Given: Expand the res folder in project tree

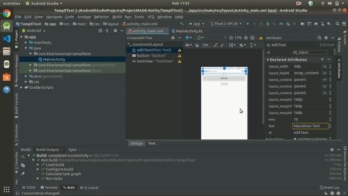Looking at the screenshot, I should coord(26,82).
